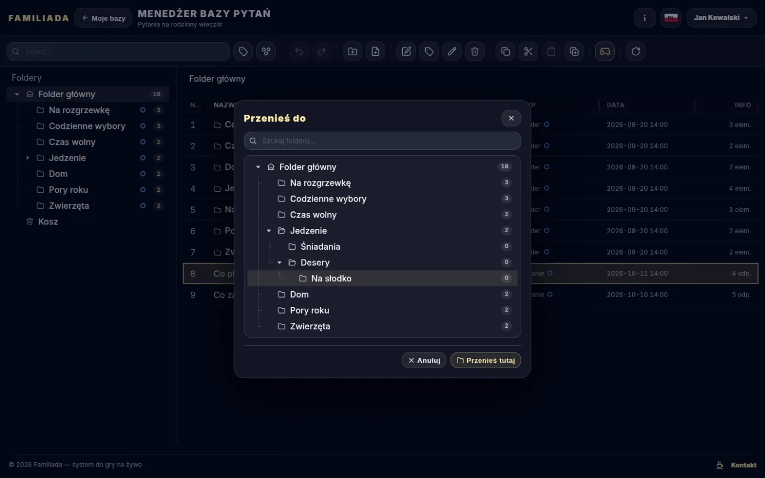
Task: Confirm with Przenieś tutaj button
Action: point(486,361)
